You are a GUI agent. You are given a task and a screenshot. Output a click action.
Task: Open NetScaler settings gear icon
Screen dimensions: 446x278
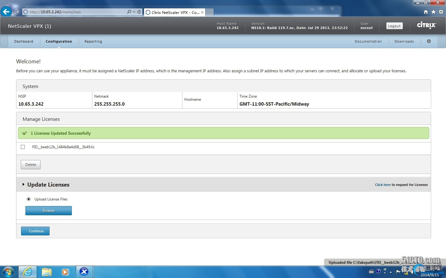(429, 41)
